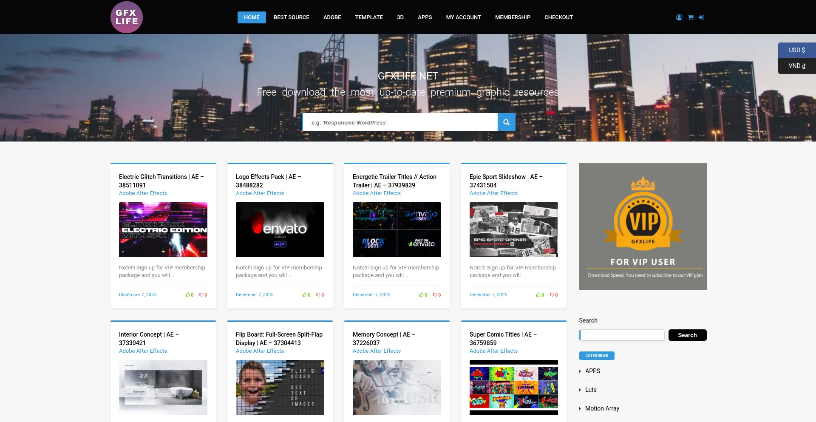Open the MEMBERSHIP menu item

coord(513,17)
